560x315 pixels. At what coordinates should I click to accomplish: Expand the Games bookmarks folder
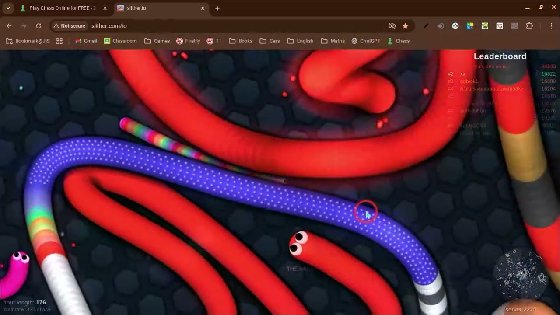[x=157, y=41]
